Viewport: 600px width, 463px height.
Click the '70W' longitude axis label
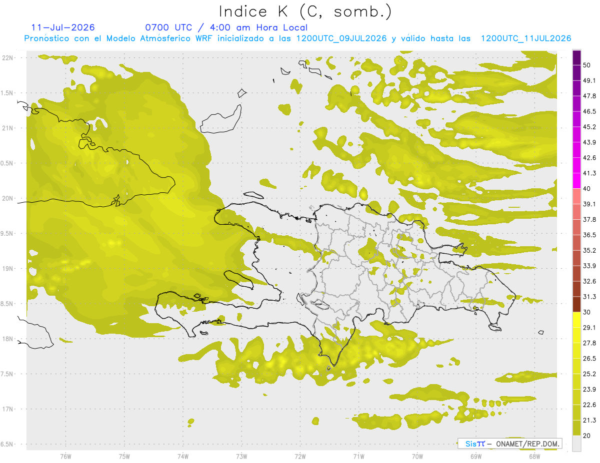click(417, 456)
